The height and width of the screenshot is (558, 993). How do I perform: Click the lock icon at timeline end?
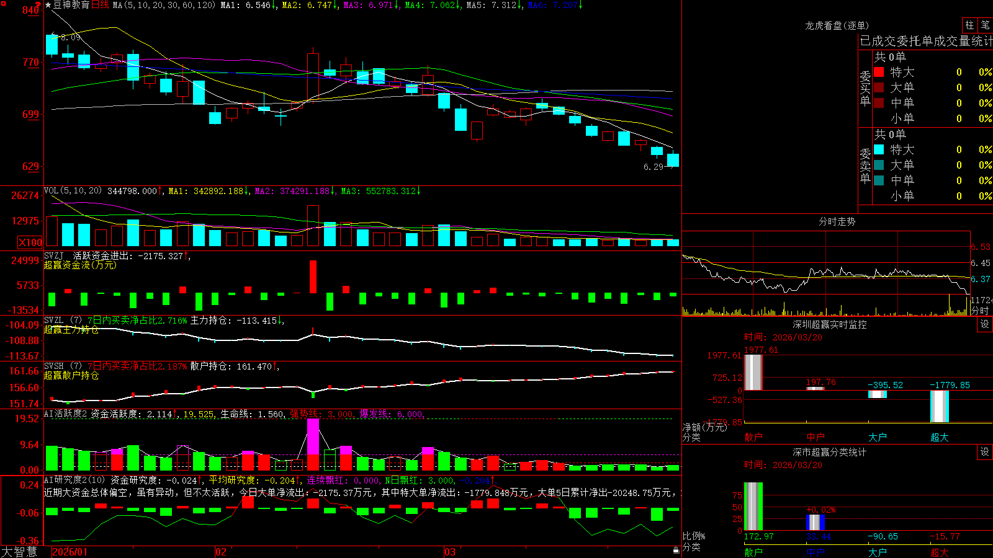676,550
